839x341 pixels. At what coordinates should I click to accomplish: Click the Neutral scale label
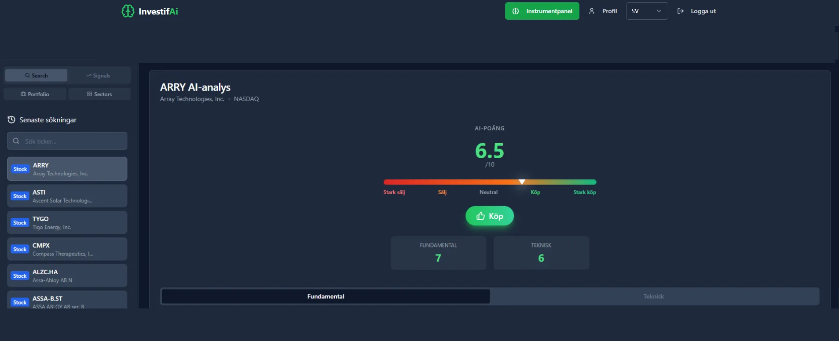tap(488, 192)
